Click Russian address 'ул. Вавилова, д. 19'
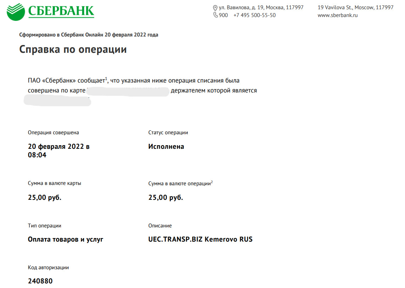Viewport: 405px width, 288px height. (x=241, y=7)
